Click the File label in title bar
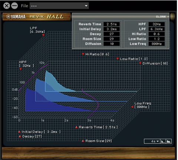Image resolution: width=178 pixels, height=160 pixels. 24,6
